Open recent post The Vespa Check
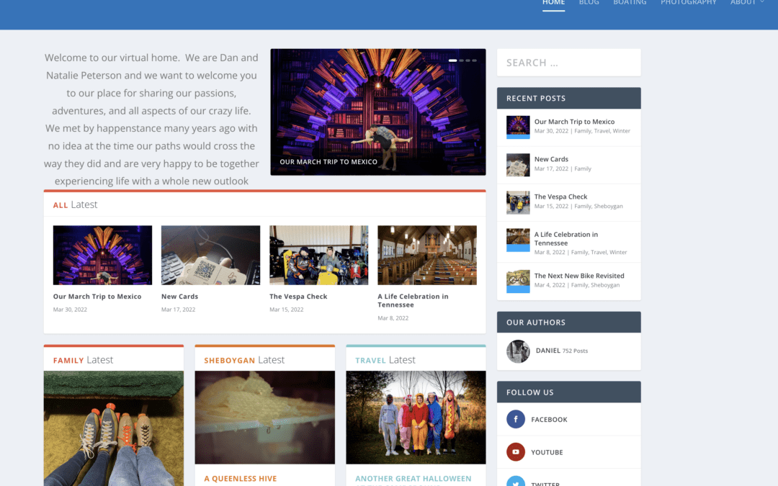The image size is (778, 486). point(560,197)
